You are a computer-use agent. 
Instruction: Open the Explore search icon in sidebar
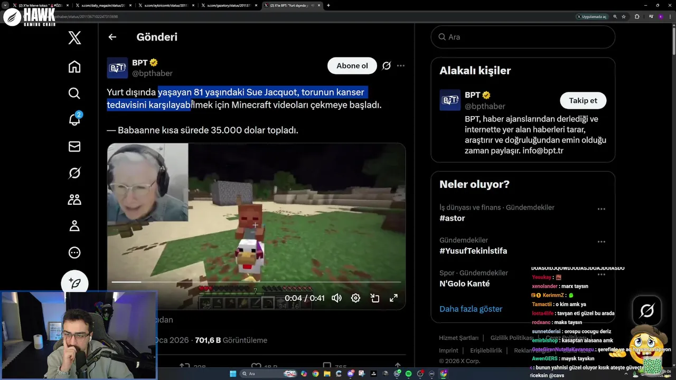coord(74,93)
